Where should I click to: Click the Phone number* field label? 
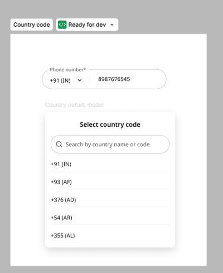click(x=68, y=70)
